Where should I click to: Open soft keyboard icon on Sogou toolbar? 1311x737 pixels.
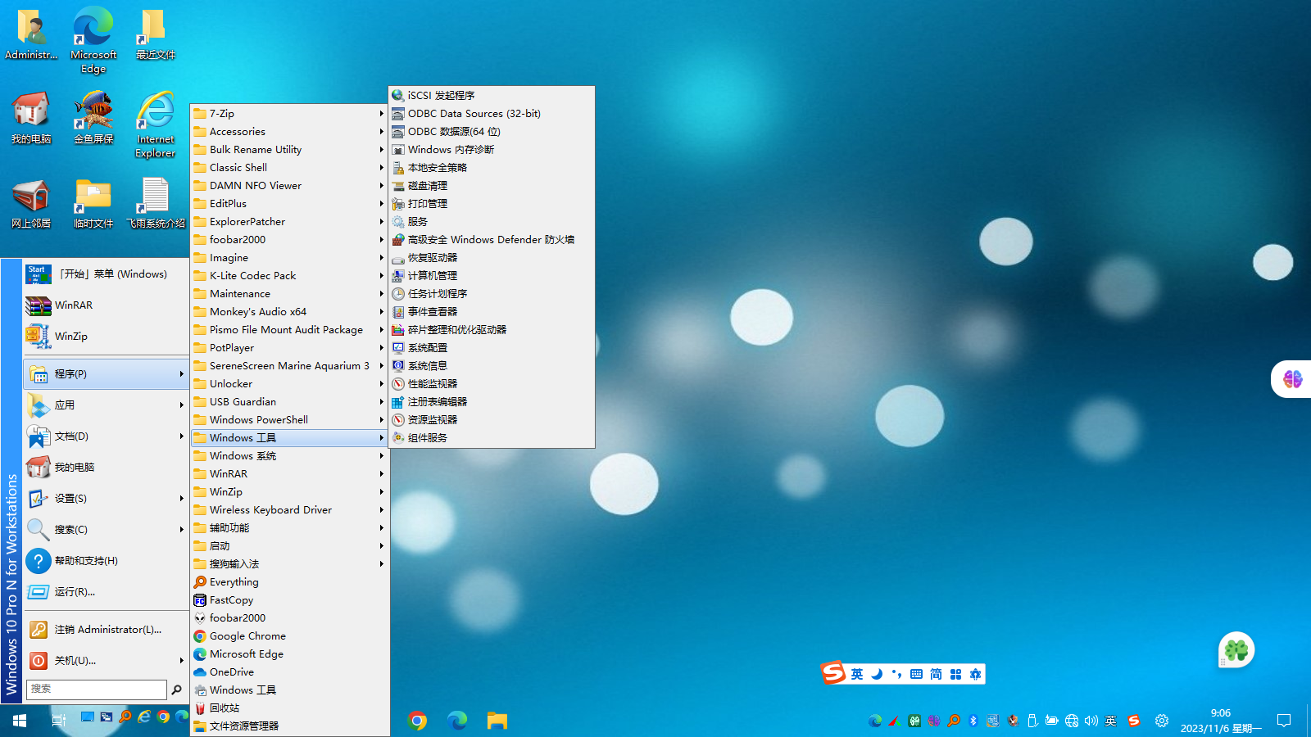(916, 674)
